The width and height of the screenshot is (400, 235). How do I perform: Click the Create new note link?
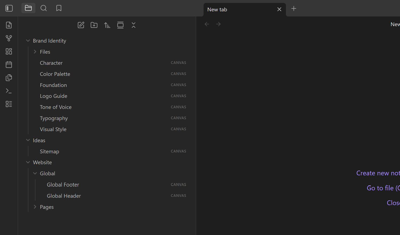click(378, 173)
